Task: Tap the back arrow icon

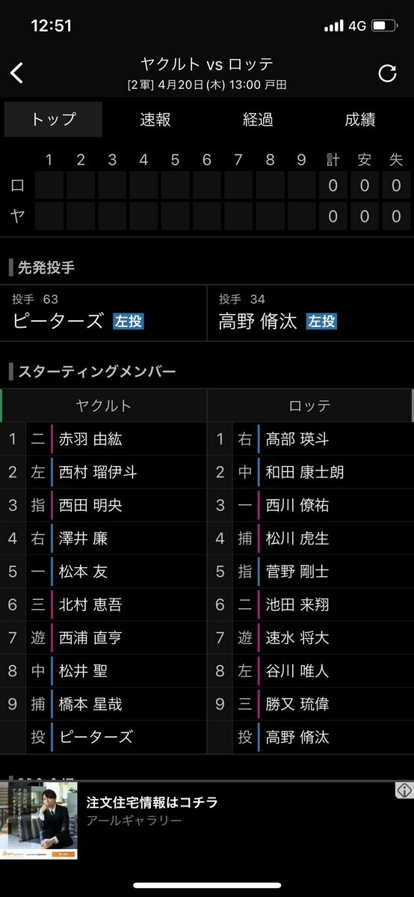Action: [16, 73]
